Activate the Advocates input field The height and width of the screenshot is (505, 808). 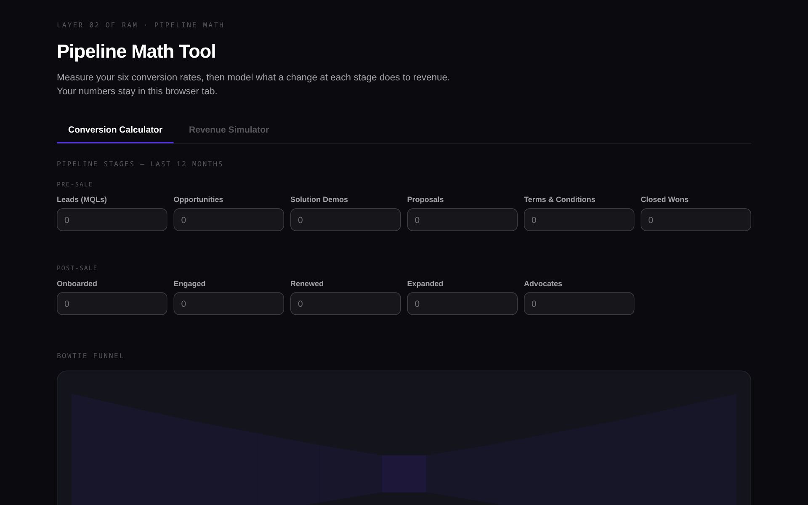coord(579,304)
